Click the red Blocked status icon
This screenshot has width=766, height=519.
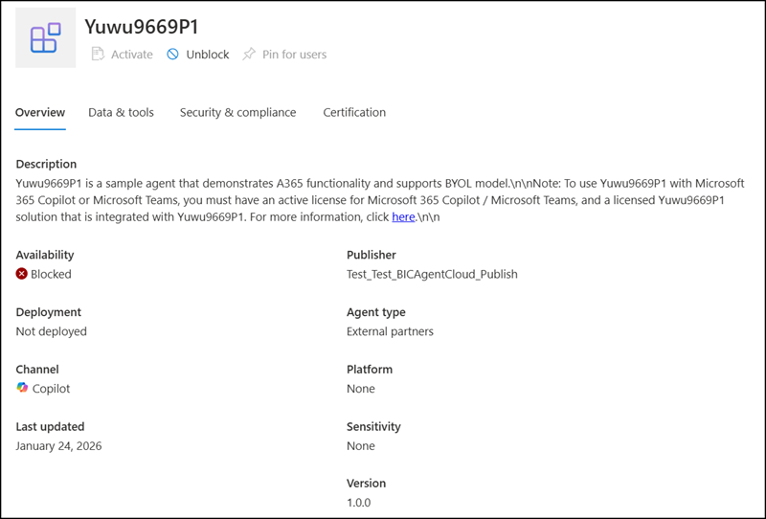tap(21, 274)
